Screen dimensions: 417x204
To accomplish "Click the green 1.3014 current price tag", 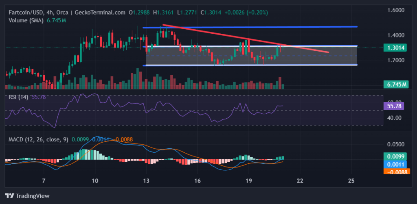I will (x=396, y=48).
